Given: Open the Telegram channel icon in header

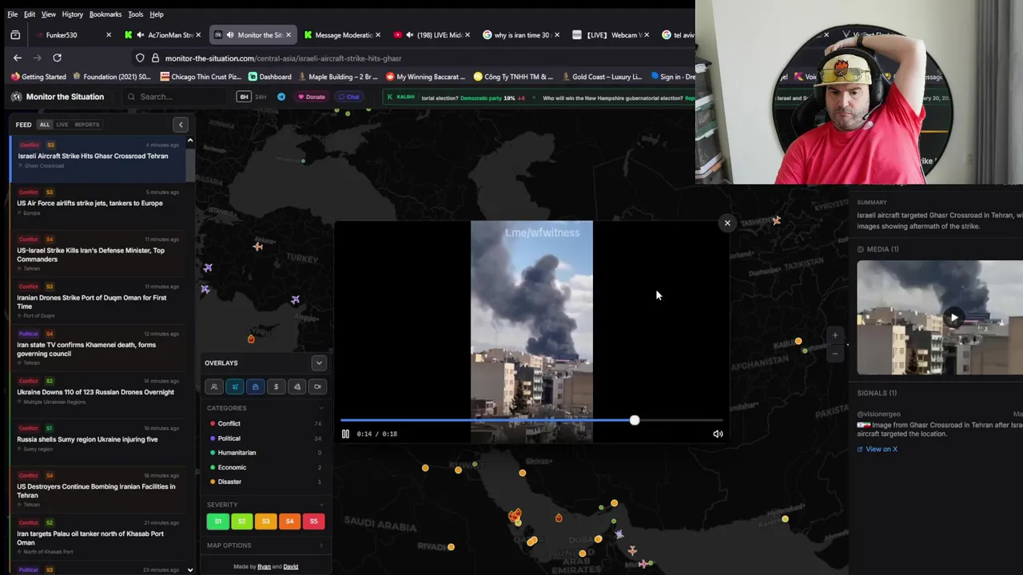Looking at the screenshot, I should click(281, 97).
